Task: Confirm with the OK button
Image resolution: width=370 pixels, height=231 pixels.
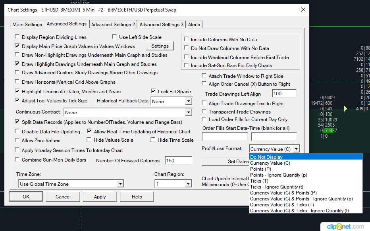Action: 26,196
